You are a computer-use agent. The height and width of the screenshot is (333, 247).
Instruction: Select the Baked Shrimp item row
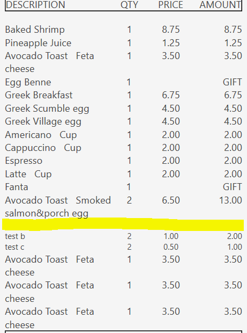(x=123, y=30)
